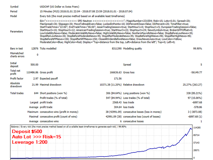Click the blue balance curve peak
Viewport: 213px width, 160px height.
pos(191,128)
